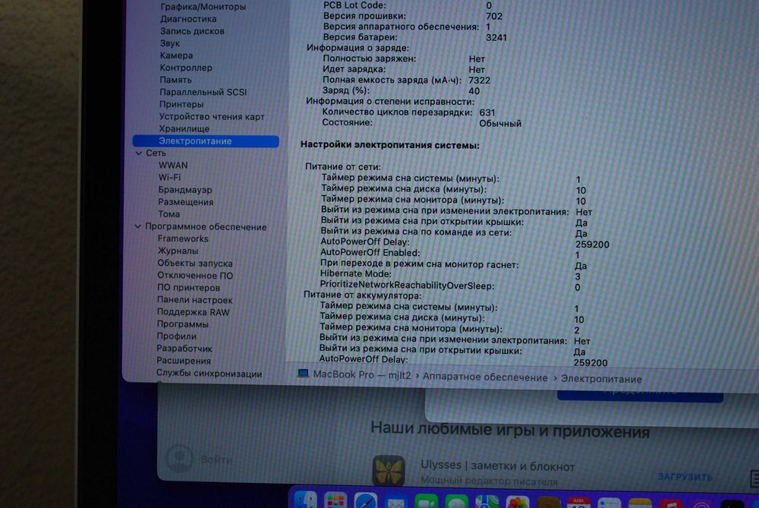Click the Версия батареи value 3241
The width and height of the screenshot is (759, 508).
[x=496, y=37]
